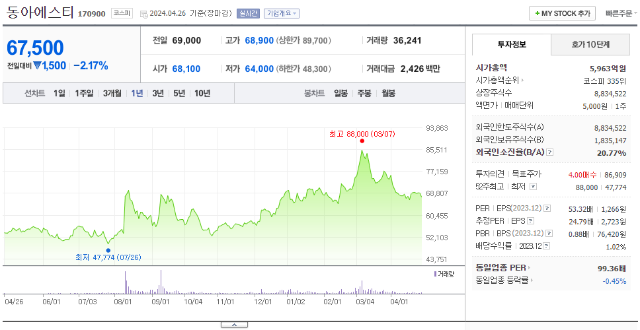Image resolution: width=640 pixels, height=330 pixels.
Task: Show the 월봉 candlestick chart
Action: pos(389,93)
